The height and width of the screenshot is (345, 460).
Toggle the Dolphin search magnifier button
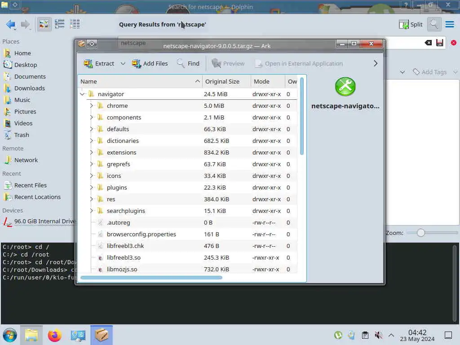pyautogui.click(x=434, y=24)
